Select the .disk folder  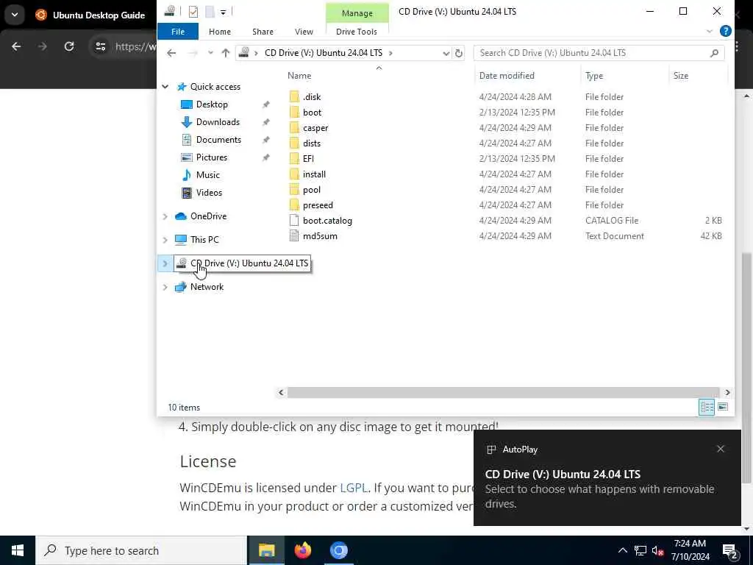[312, 97]
